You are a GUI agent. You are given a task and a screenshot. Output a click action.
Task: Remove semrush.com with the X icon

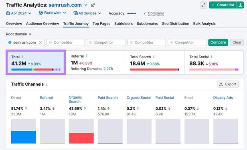click(x=40, y=43)
